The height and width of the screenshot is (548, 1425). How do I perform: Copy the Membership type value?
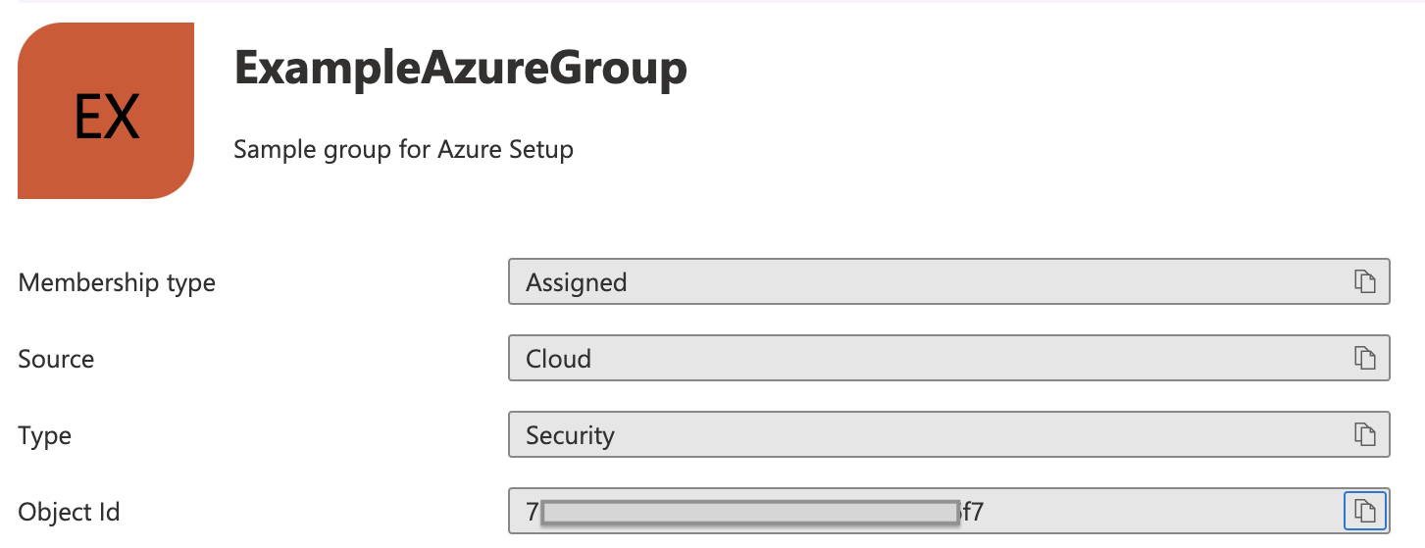[1365, 281]
